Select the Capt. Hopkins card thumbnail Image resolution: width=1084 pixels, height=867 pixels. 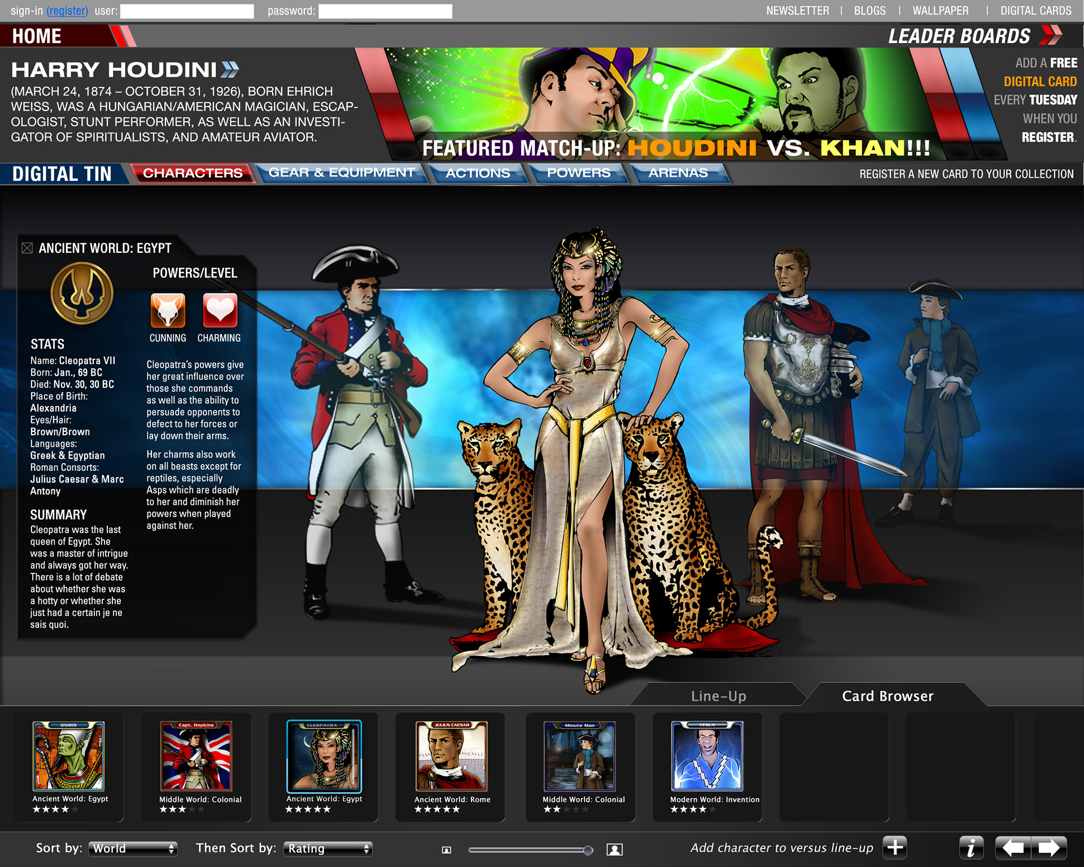pyautogui.click(x=196, y=756)
